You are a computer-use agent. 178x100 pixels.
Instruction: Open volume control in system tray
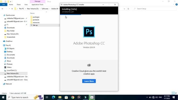tap(157, 97)
